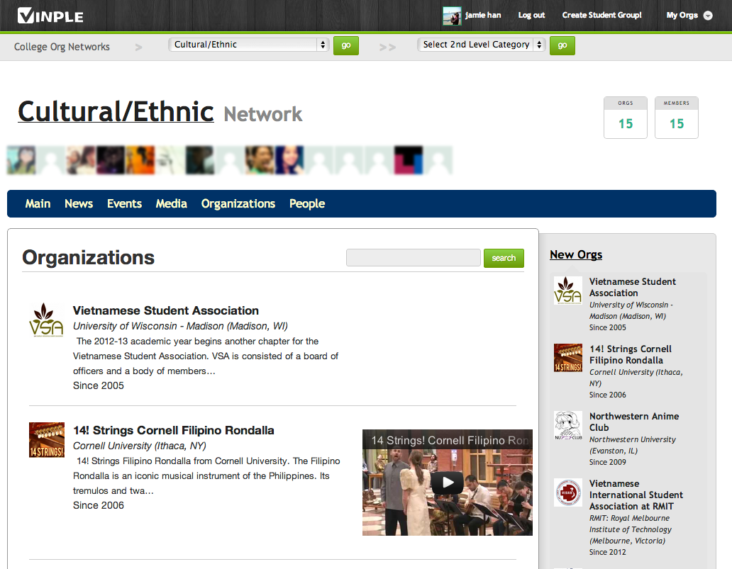Open Vietnamese Student Association main listing title

pyautogui.click(x=166, y=310)
